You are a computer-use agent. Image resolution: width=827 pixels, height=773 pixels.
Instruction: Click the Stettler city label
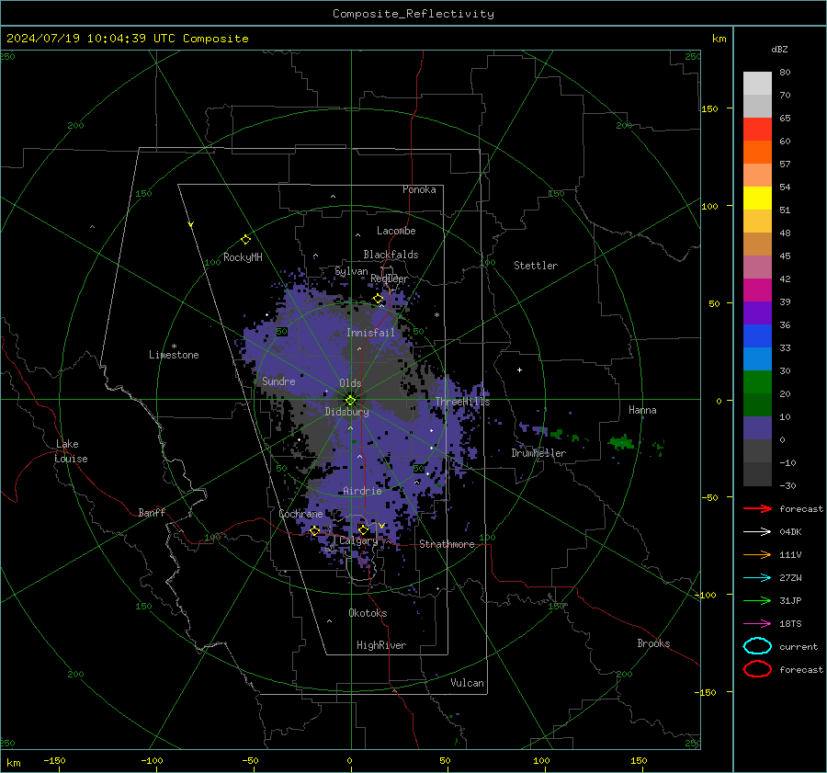(536, 266)
